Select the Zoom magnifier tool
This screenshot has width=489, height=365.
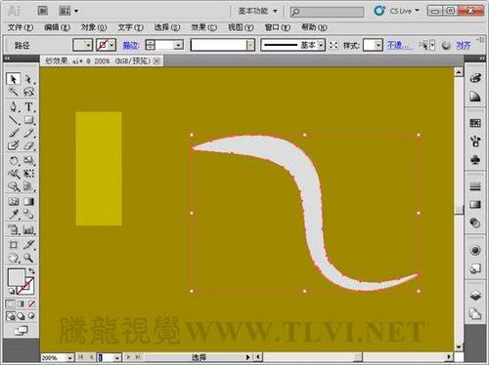click(28, 258)
